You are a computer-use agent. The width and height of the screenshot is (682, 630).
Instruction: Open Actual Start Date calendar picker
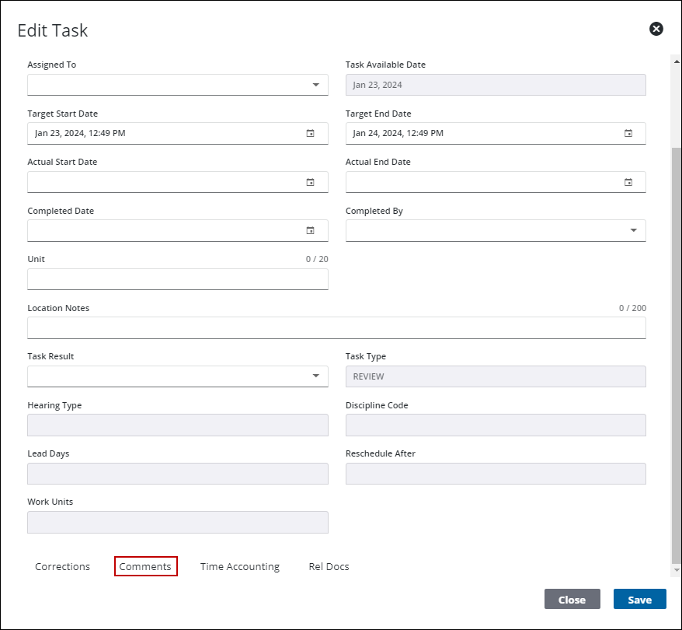pos(310,182)
